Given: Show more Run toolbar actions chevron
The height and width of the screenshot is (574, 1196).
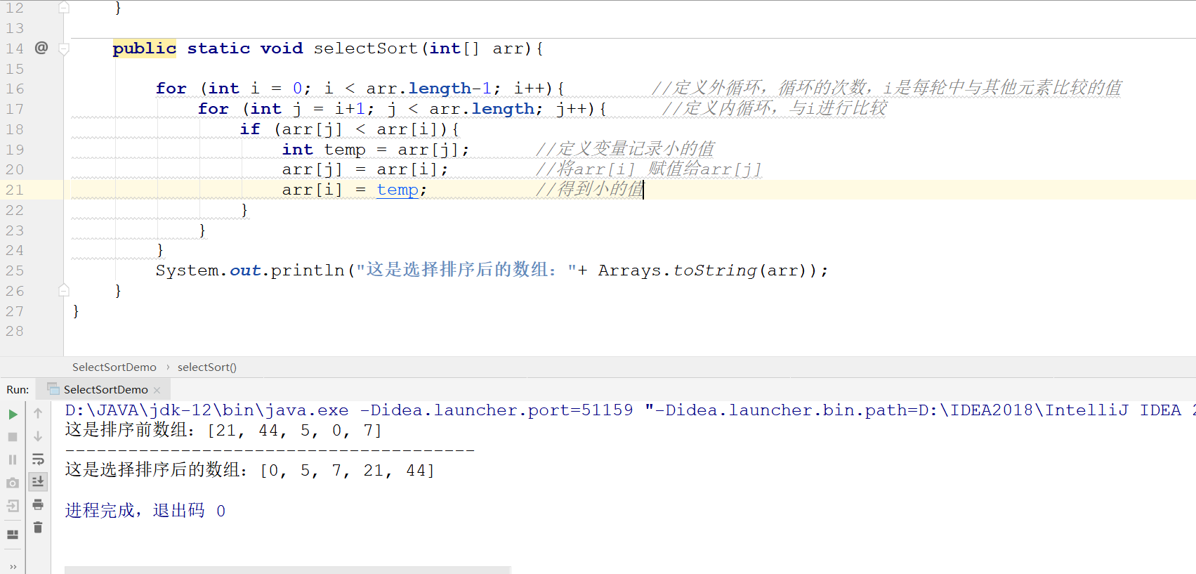Looking at the screenshot, I should pyautogui.click(x=13, y=567).
